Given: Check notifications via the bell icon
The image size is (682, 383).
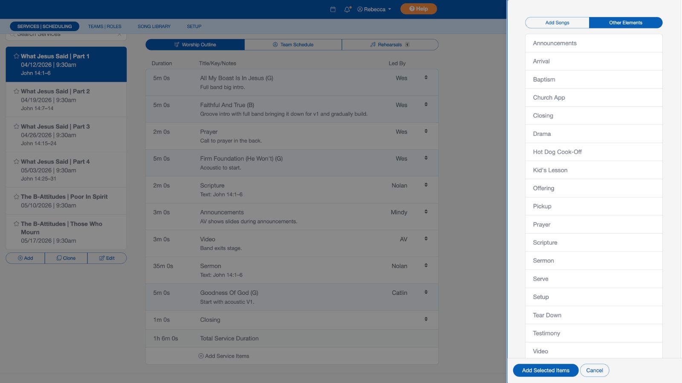Looking at the screenshot, I should click(347, 9).
